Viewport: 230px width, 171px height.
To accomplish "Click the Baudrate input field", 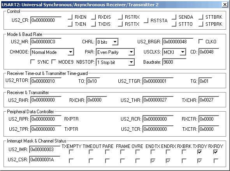I will pos(174,62).
